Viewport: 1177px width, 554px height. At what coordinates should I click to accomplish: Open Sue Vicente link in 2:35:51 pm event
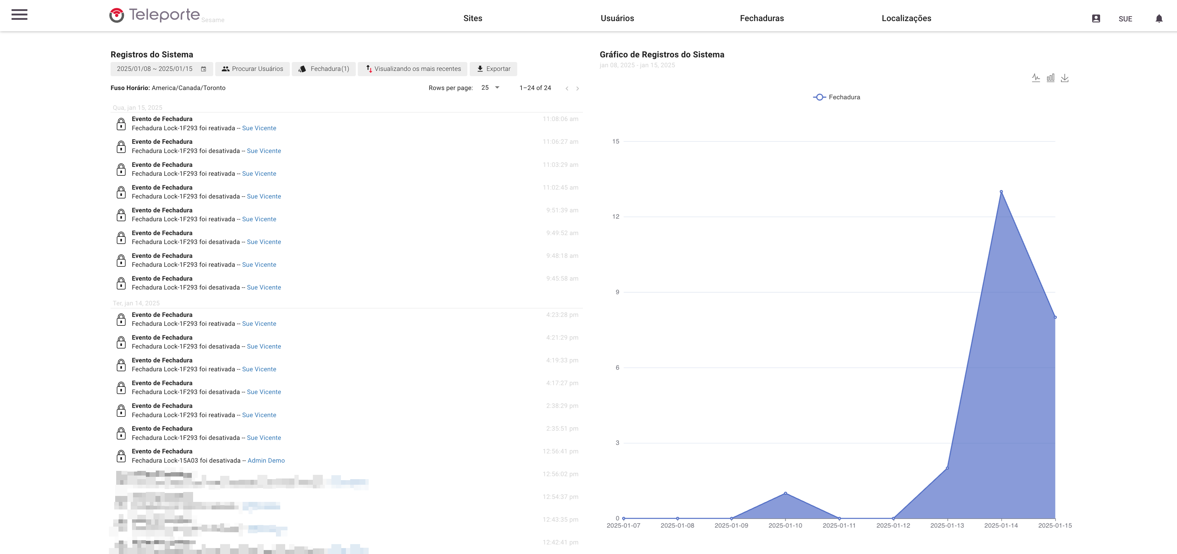tap(264, 438)
